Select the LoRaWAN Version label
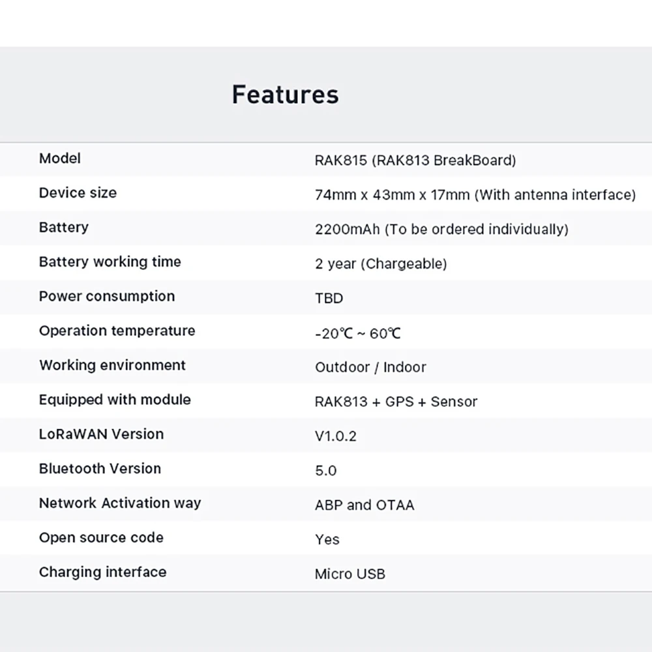 (102, 434)
